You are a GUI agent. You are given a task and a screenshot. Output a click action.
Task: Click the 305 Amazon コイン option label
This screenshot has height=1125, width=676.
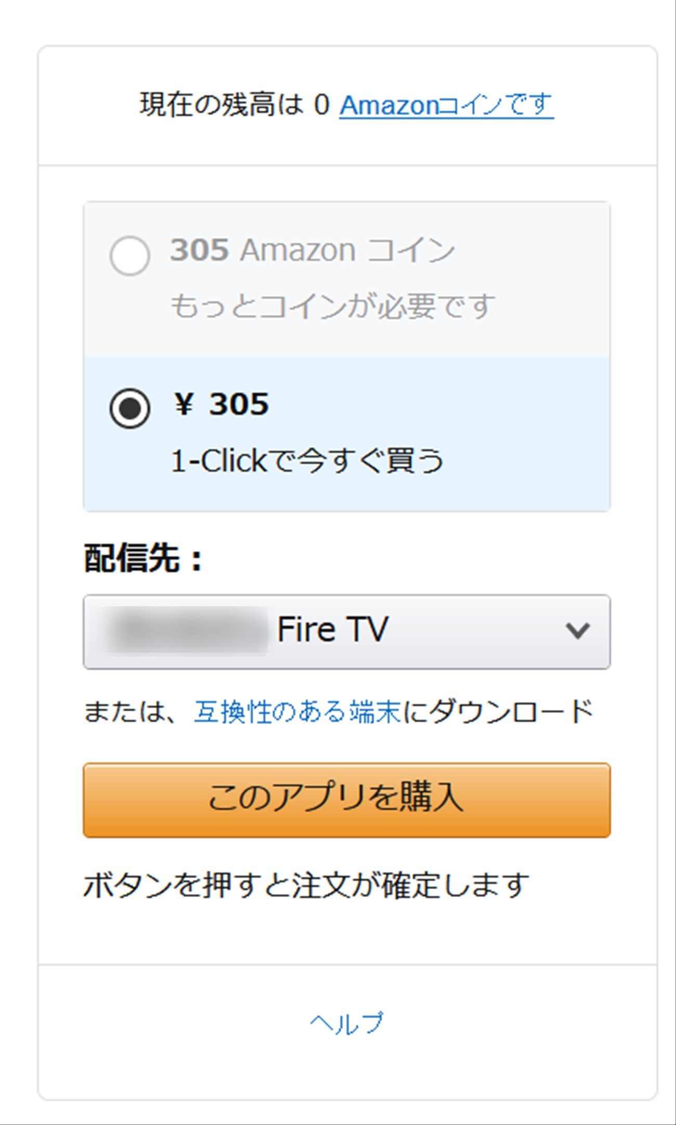click(x=313, y=250)
